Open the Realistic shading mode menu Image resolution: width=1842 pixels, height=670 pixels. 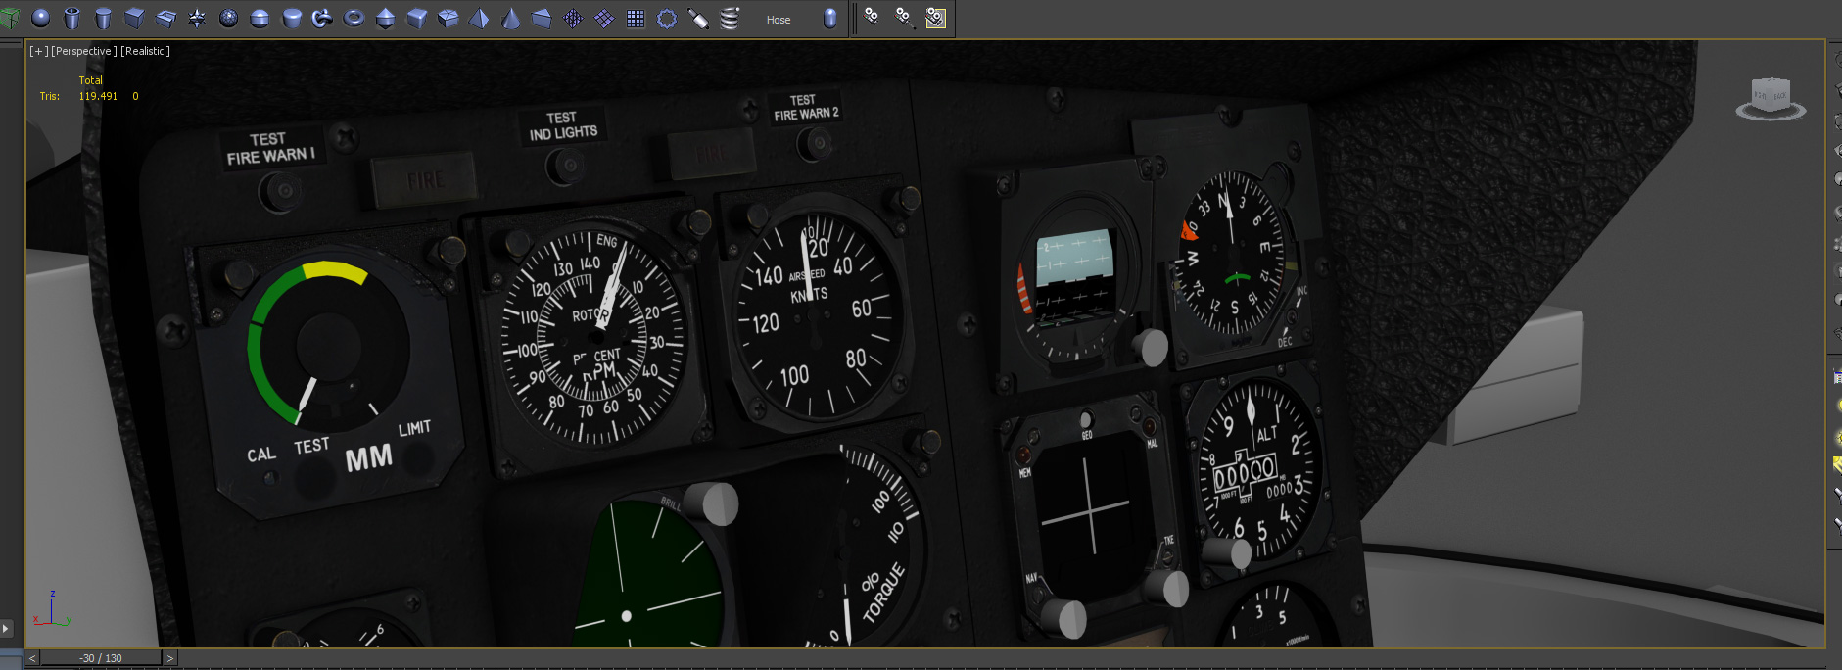146,51
